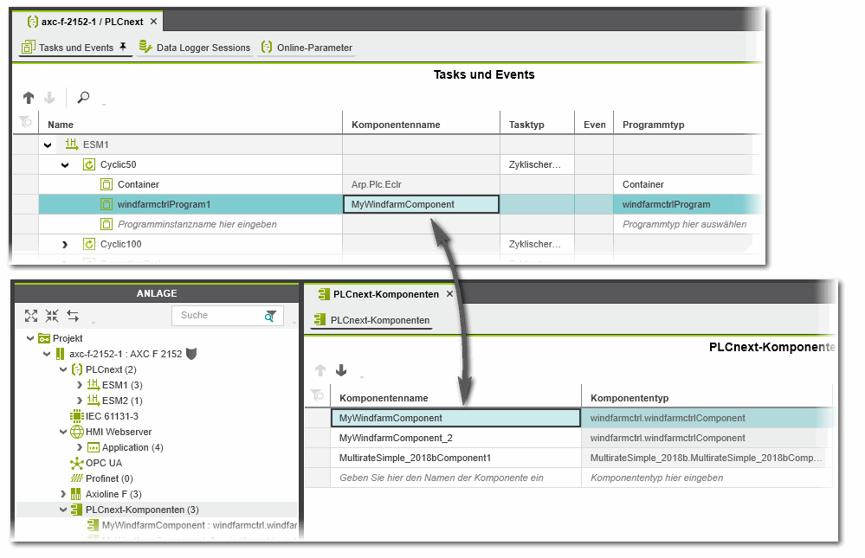Open the search magnifier in Tasks toolbar
This screenshot has height=558, width=865.
tap(83, 98)
